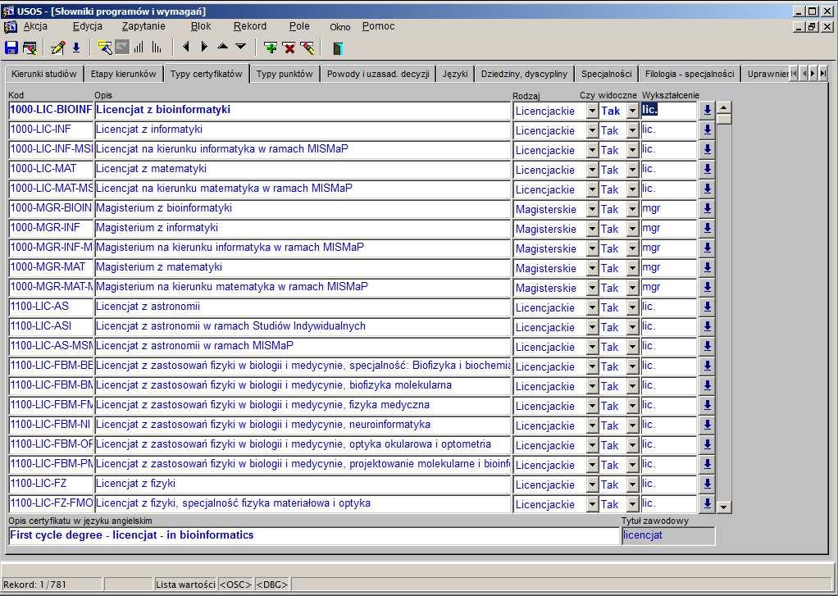Click the download arrow icon in 1000-MGR-INF row
This screenshot has width=838, height=596.
[x=707, y=229]
